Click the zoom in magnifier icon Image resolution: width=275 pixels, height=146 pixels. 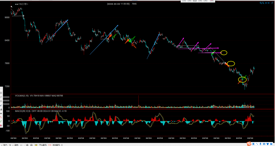(x=260, y=3)
